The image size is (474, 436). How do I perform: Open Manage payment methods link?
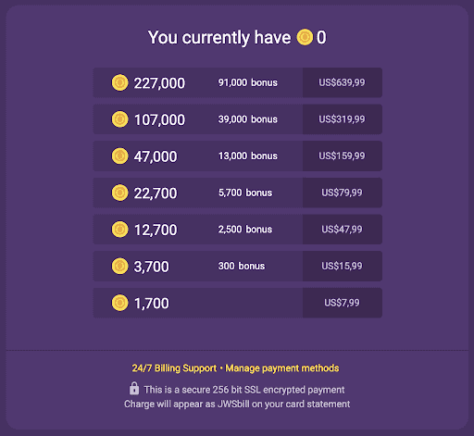point(282,368)
